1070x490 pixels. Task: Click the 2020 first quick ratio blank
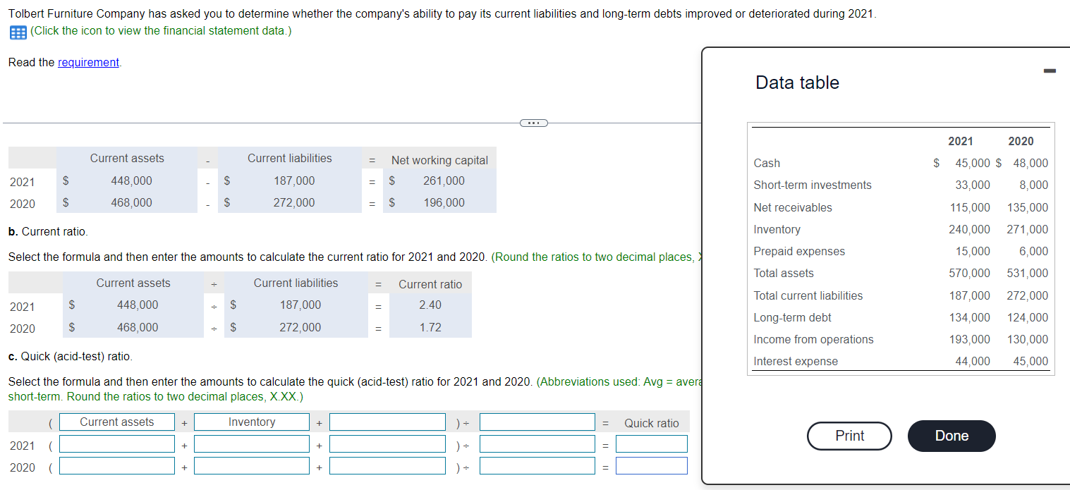point(116,465)
